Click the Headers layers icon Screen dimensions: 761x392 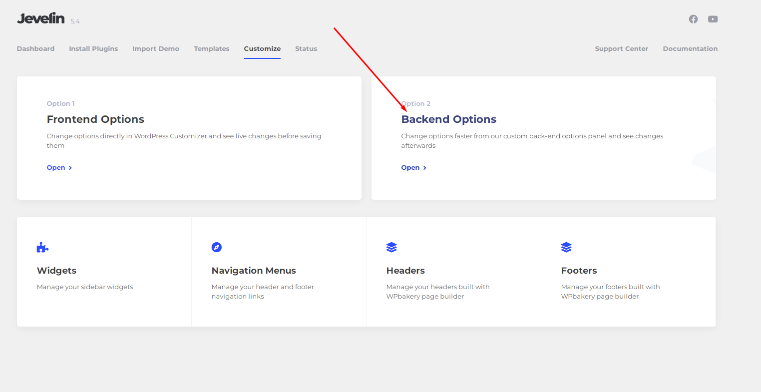click(x=391, y=247)
